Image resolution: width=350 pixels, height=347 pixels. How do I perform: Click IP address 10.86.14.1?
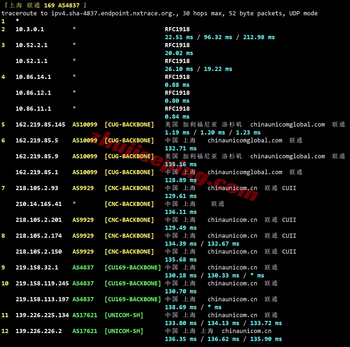pyautogui.click(x=33, y=77)
